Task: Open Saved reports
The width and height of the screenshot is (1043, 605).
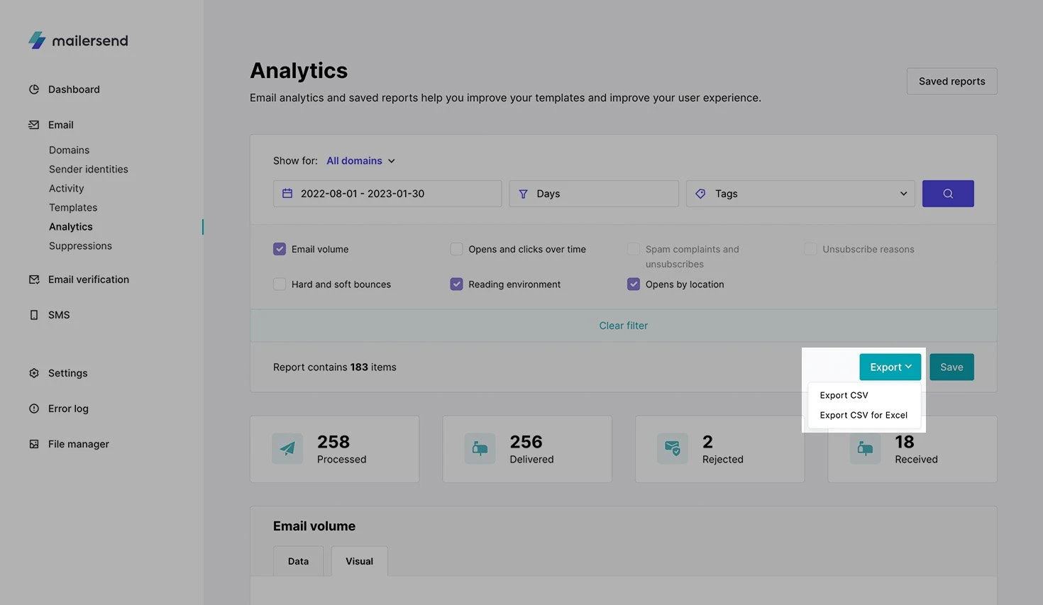Action: click(x=951, y=82)
